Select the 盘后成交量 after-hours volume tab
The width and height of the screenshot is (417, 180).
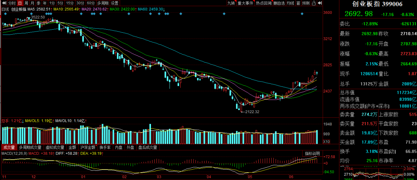[x=147, y=147]
